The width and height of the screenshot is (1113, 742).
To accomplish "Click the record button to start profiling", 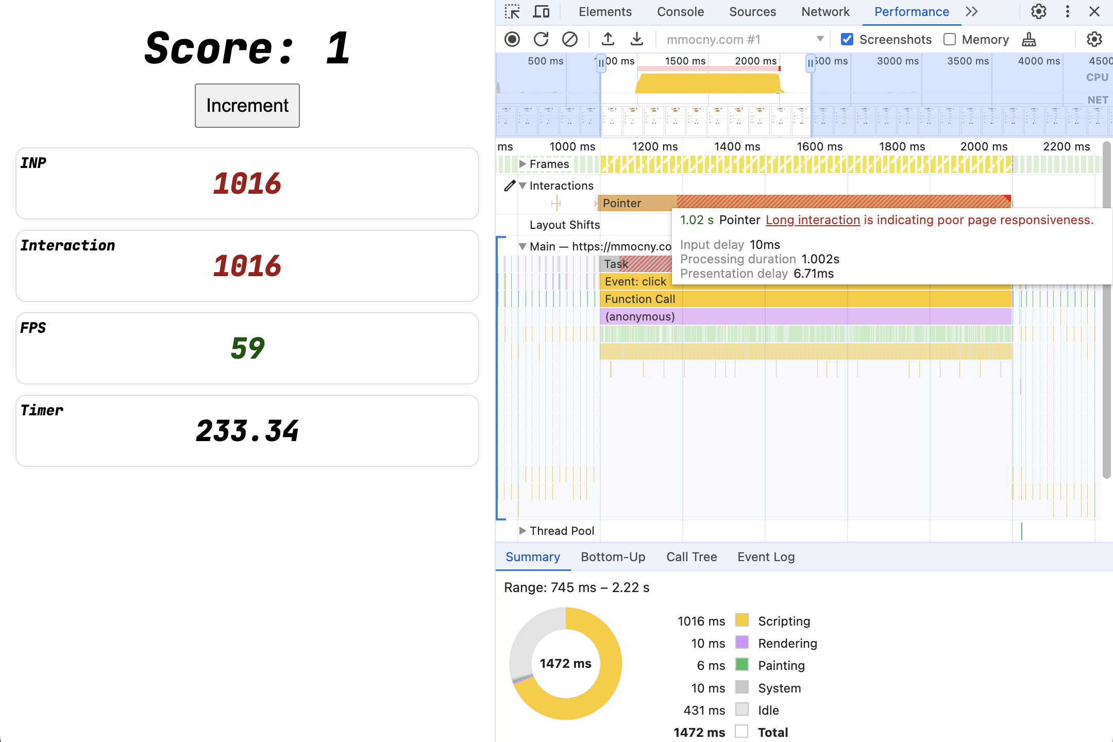I will [x=512, y=39].
